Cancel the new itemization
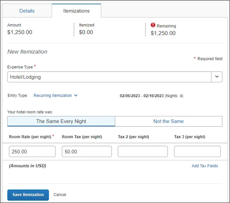Screen dimensions: 230x203 click(60, 195)
